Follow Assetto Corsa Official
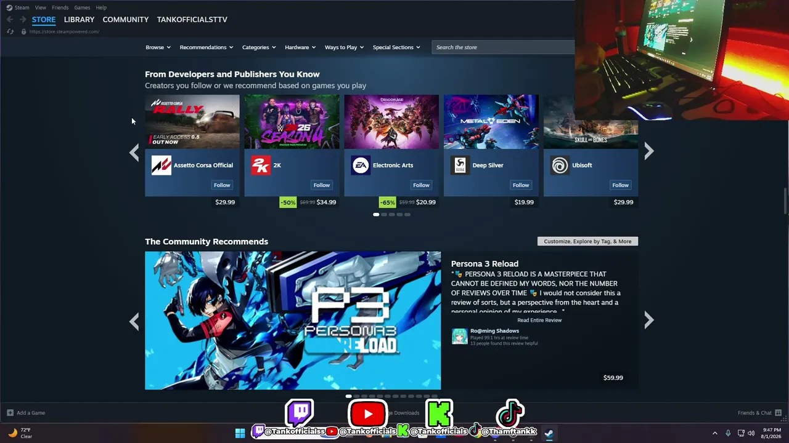 pyautogui.click(x=222, y=185)
